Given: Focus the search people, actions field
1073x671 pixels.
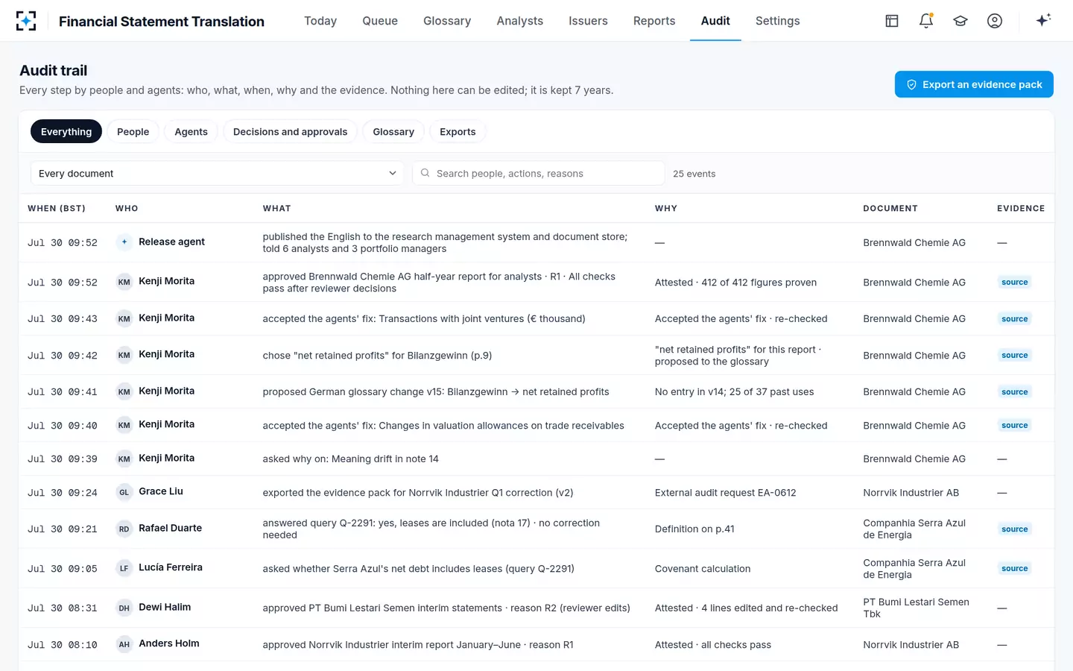Looking at the screenshot, I should pos(539,173).
